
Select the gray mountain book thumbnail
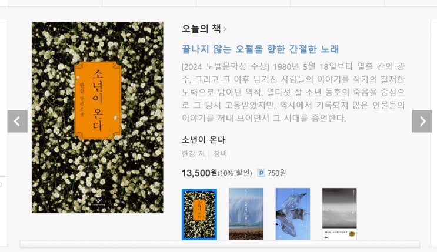tap(339, 214)
